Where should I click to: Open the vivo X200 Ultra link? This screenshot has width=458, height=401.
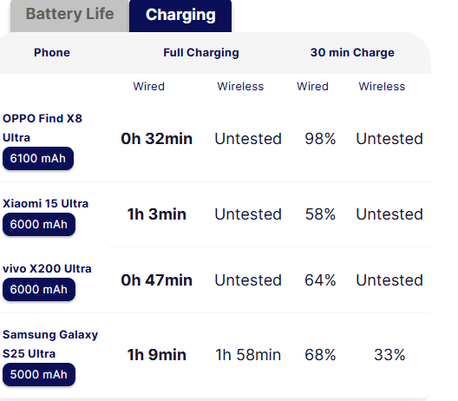pos(47,268)
